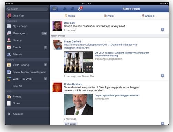This screenshot has height=132, width=173.
Task: Click the Notes app icon
Action: pyautogui.click(x=9, y=103)
